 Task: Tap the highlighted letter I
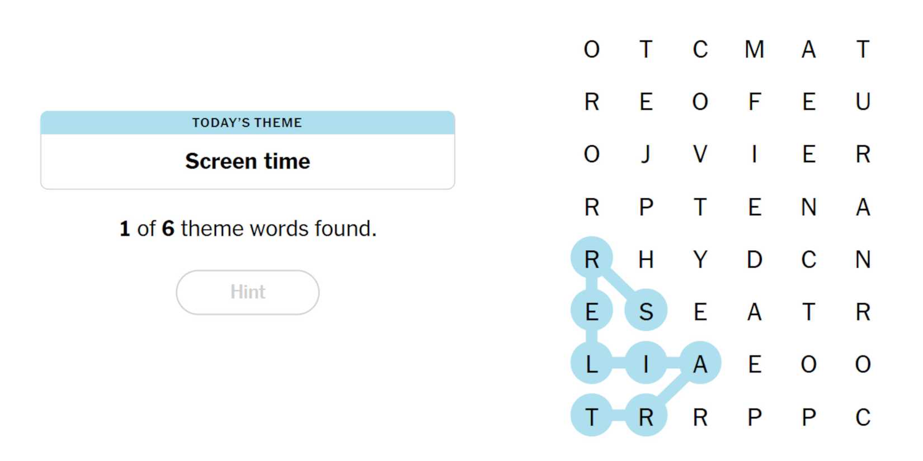(646, 364)
